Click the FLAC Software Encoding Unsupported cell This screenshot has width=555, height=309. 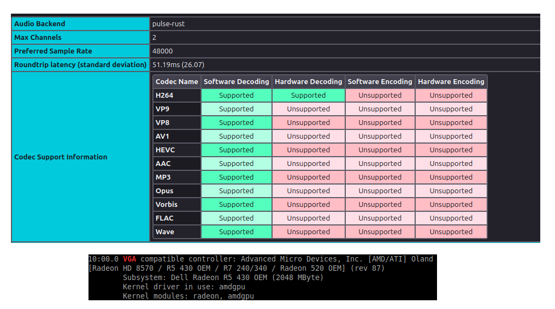point(380,218)
